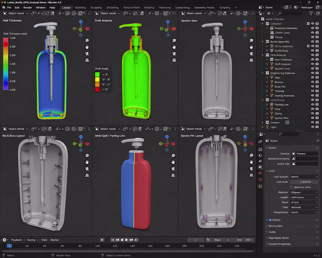
Task: Jump to timeline start with rewind-to-start icon
Action: (113, 240)
